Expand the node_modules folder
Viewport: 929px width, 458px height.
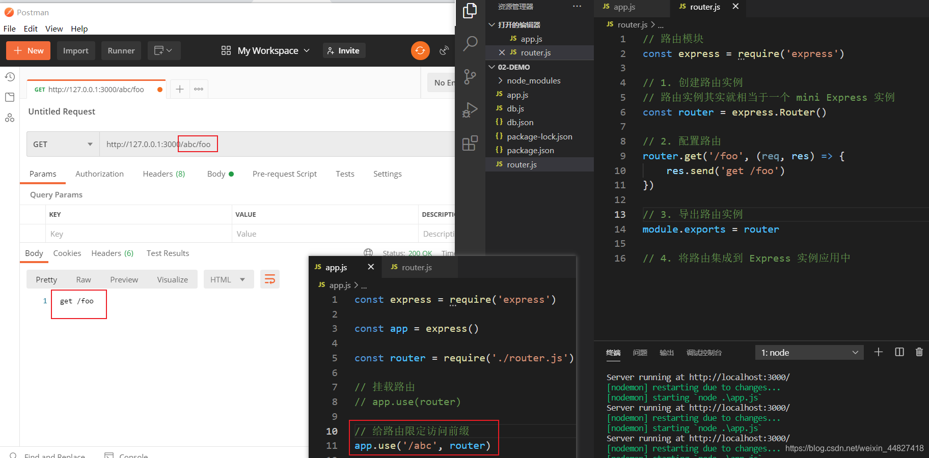[x=533, y=80]
